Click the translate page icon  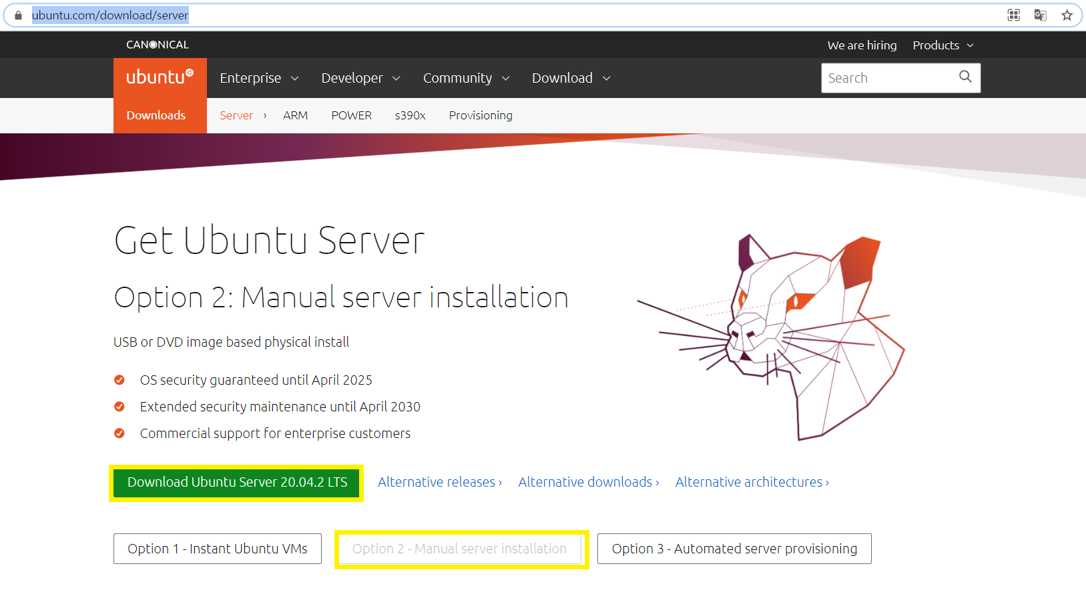1040,15
